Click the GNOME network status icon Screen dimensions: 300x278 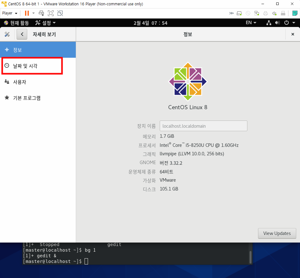tap(269, 23)
